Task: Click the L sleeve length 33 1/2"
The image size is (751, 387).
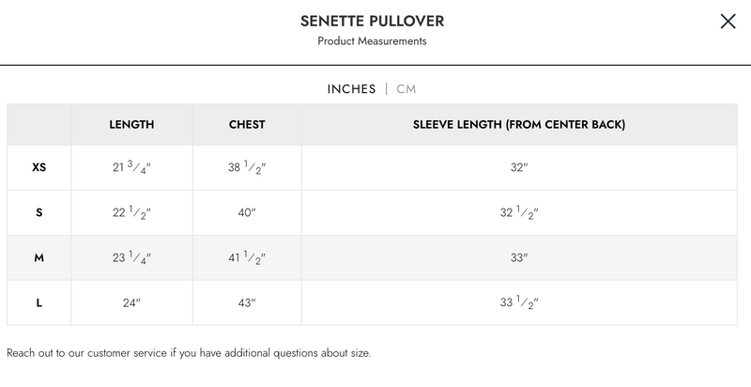Action: point(519,302)
